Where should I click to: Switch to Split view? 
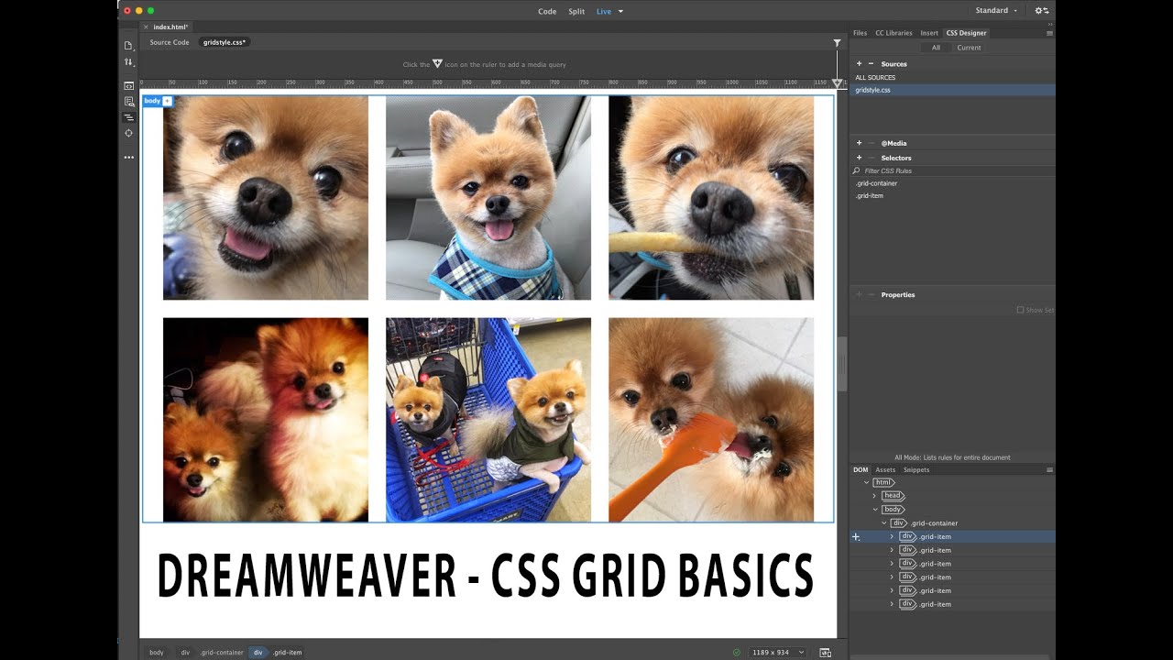tap(576, 11)
